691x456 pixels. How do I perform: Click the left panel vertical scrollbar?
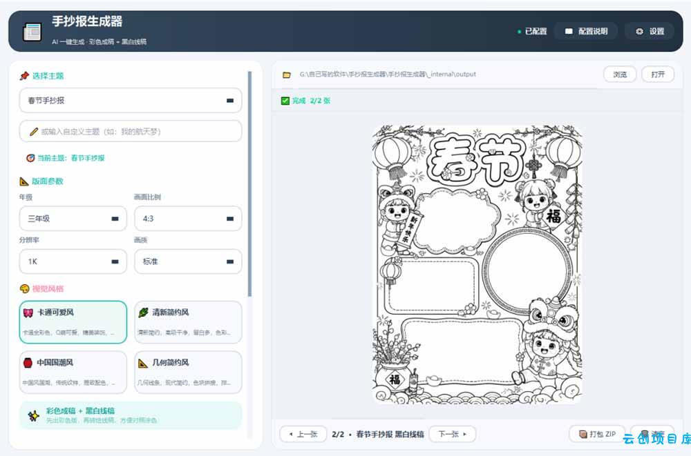pyautogui.click(x=250, y=184)
